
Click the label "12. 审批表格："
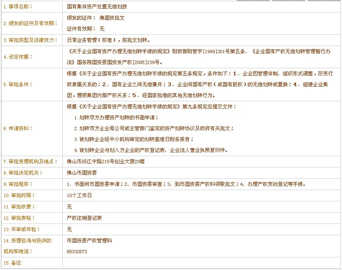[x=19, y=219]
